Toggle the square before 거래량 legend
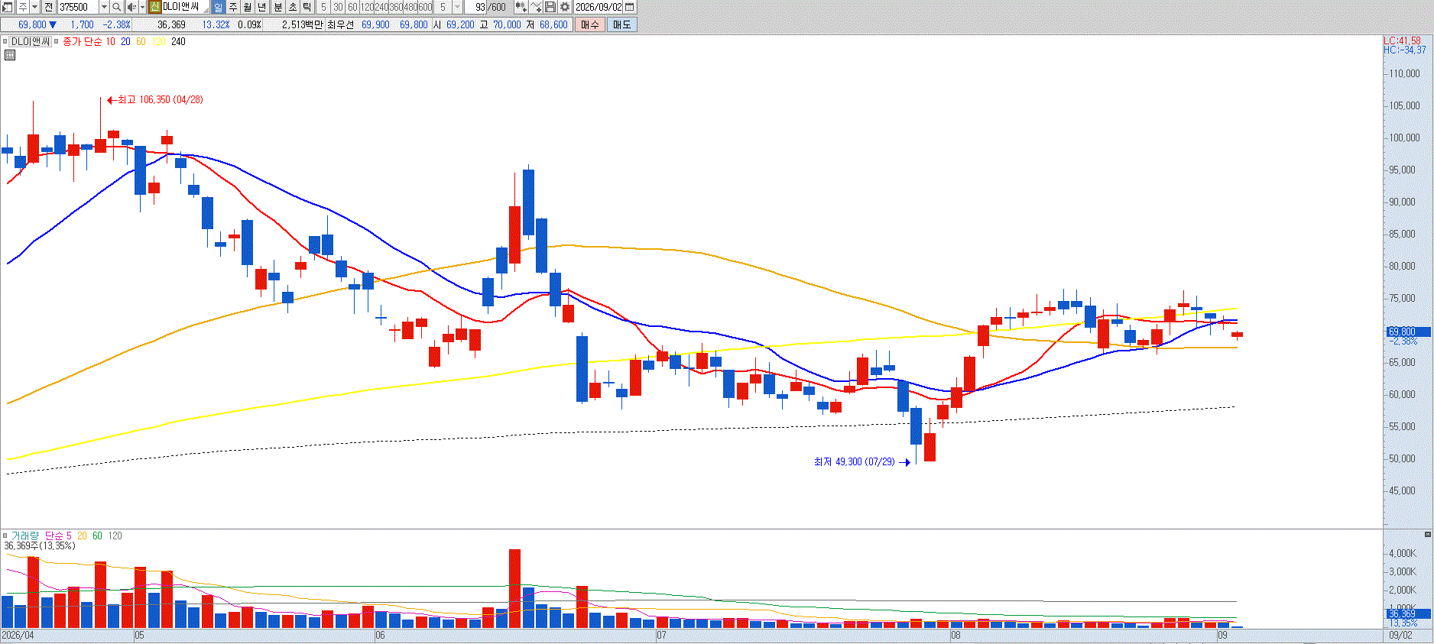The height and width of the screenshot is (644, 1434). [x=5, y=536]
